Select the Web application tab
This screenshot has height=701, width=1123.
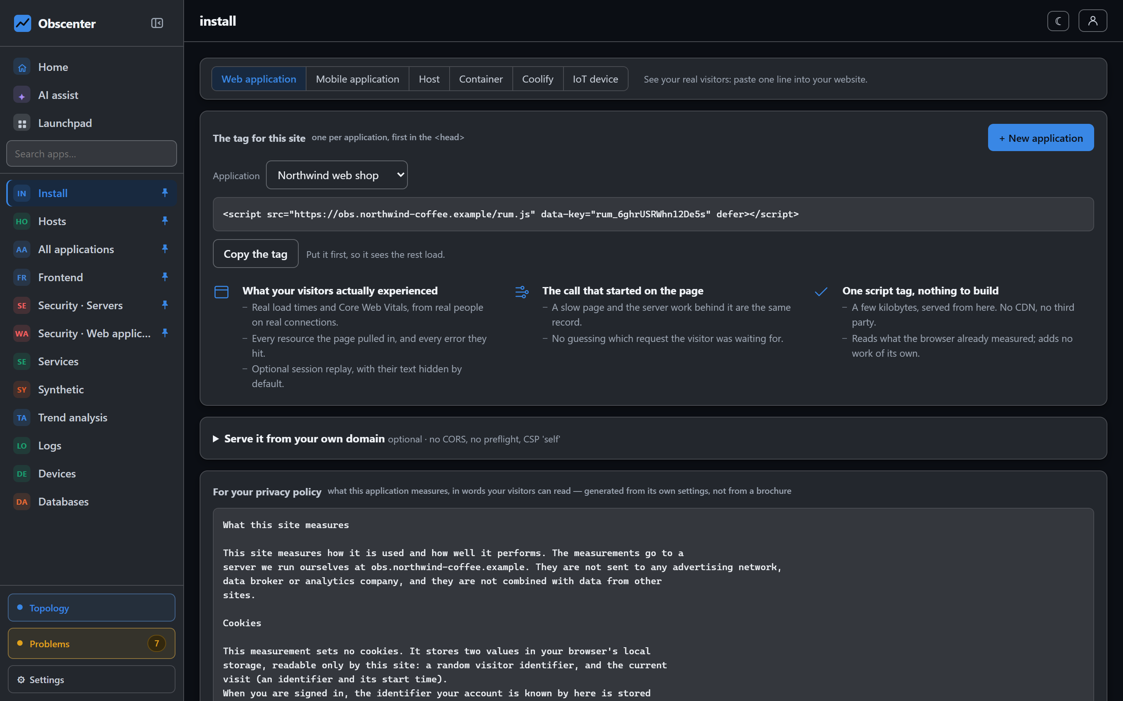(259, 79)
